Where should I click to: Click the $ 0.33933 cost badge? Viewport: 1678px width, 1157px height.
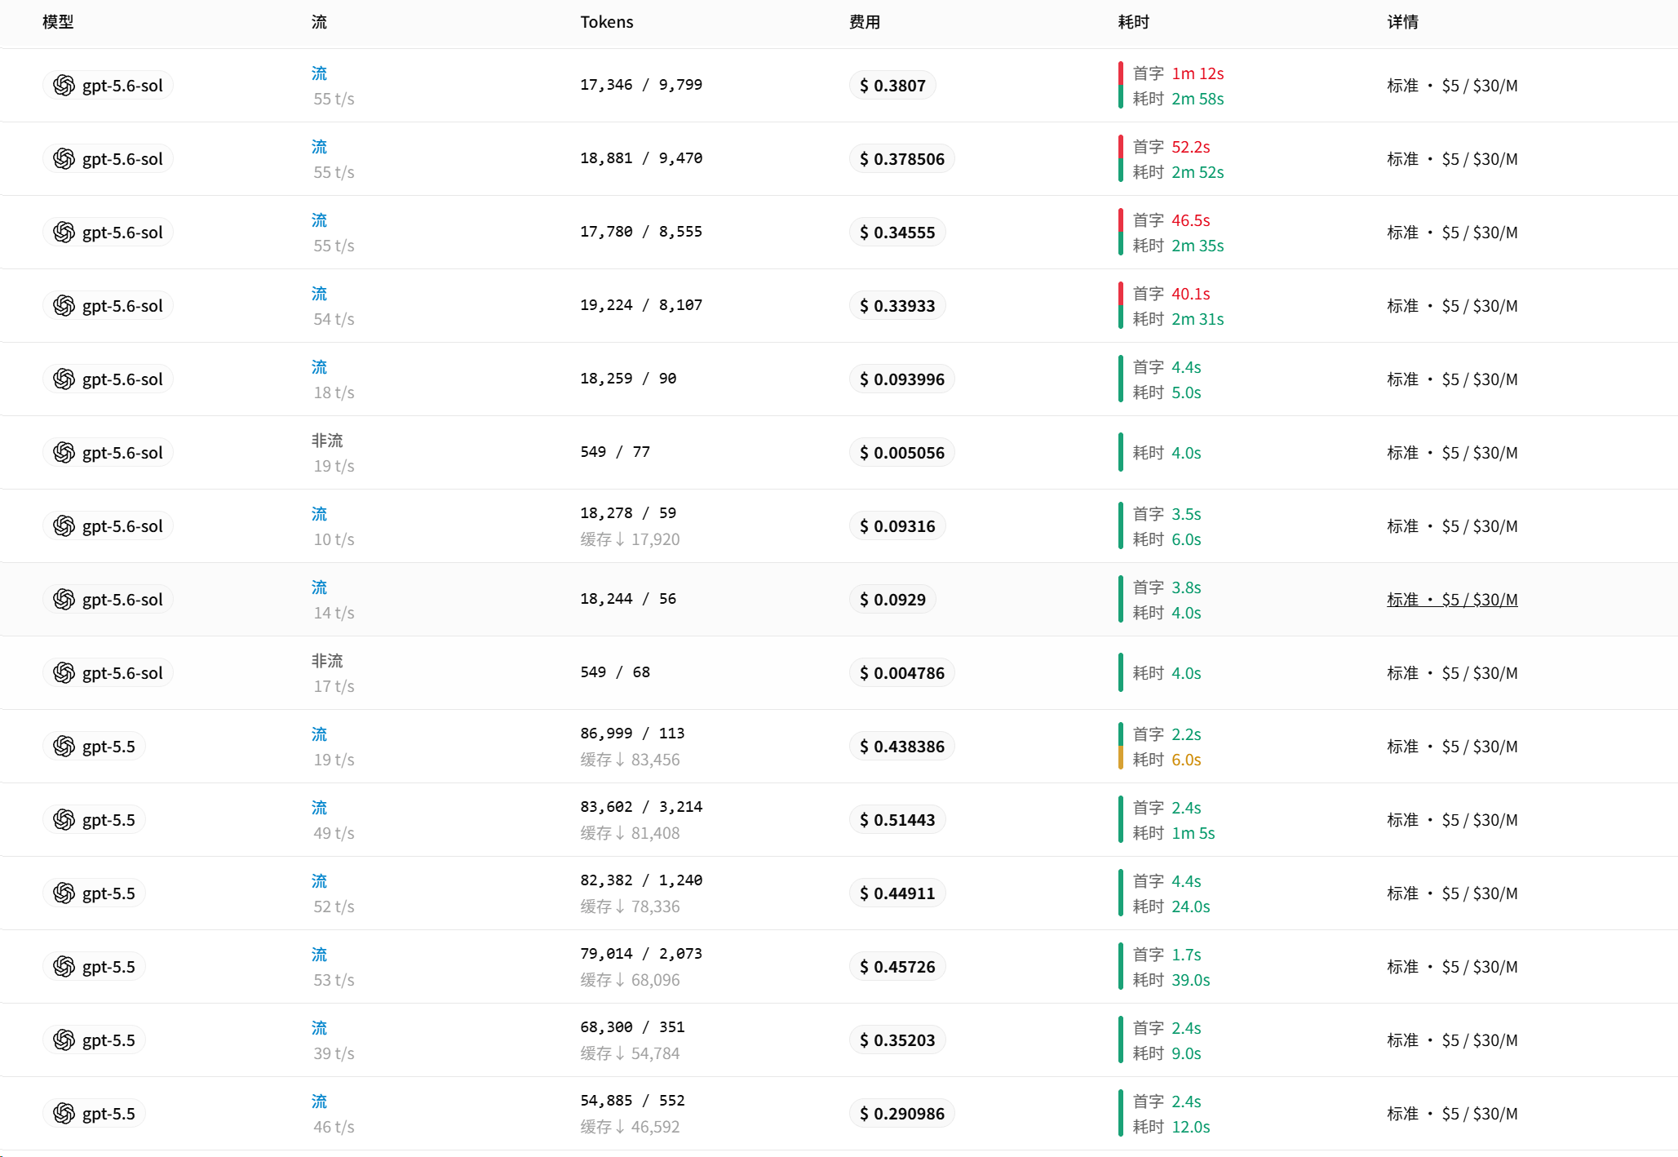coord(897,306)
